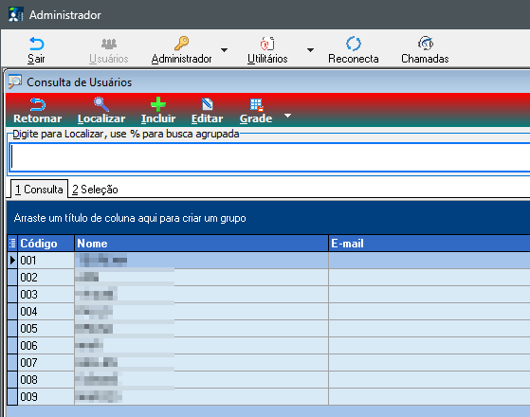The image size is (530, 417).
Task: Click the Reconecta refresh icon
Action: coord(354,44)
